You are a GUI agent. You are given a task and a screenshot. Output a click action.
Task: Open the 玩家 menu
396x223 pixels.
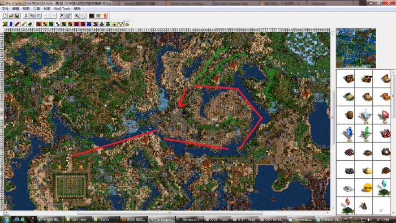pyautogui.click(x=47, y=8)
